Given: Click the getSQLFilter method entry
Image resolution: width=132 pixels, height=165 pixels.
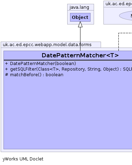Looking at the screenshot, I should coord(69,69).
